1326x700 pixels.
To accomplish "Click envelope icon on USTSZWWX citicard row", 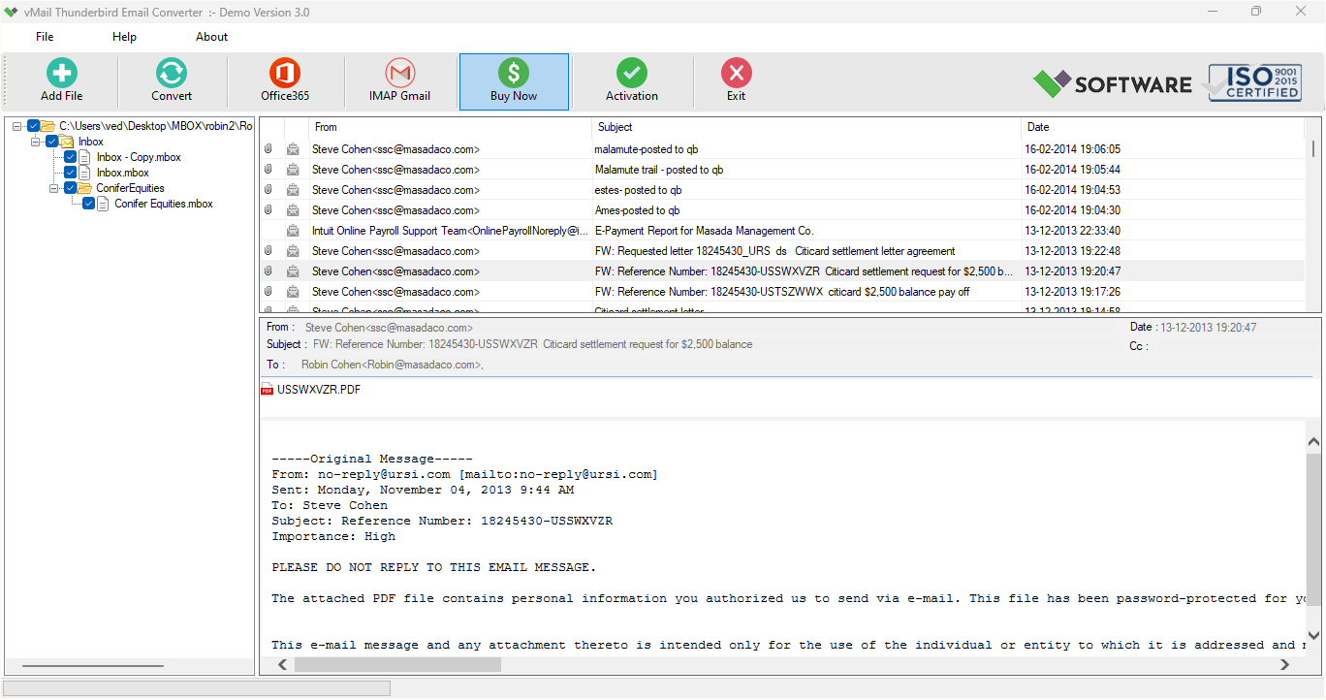I will coord(293,292).
